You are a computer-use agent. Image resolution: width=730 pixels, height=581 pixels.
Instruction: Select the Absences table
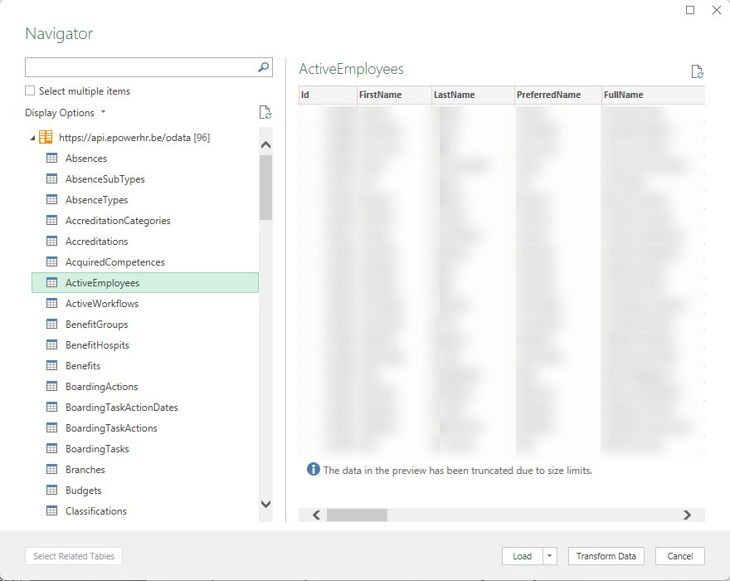point(145,158)
